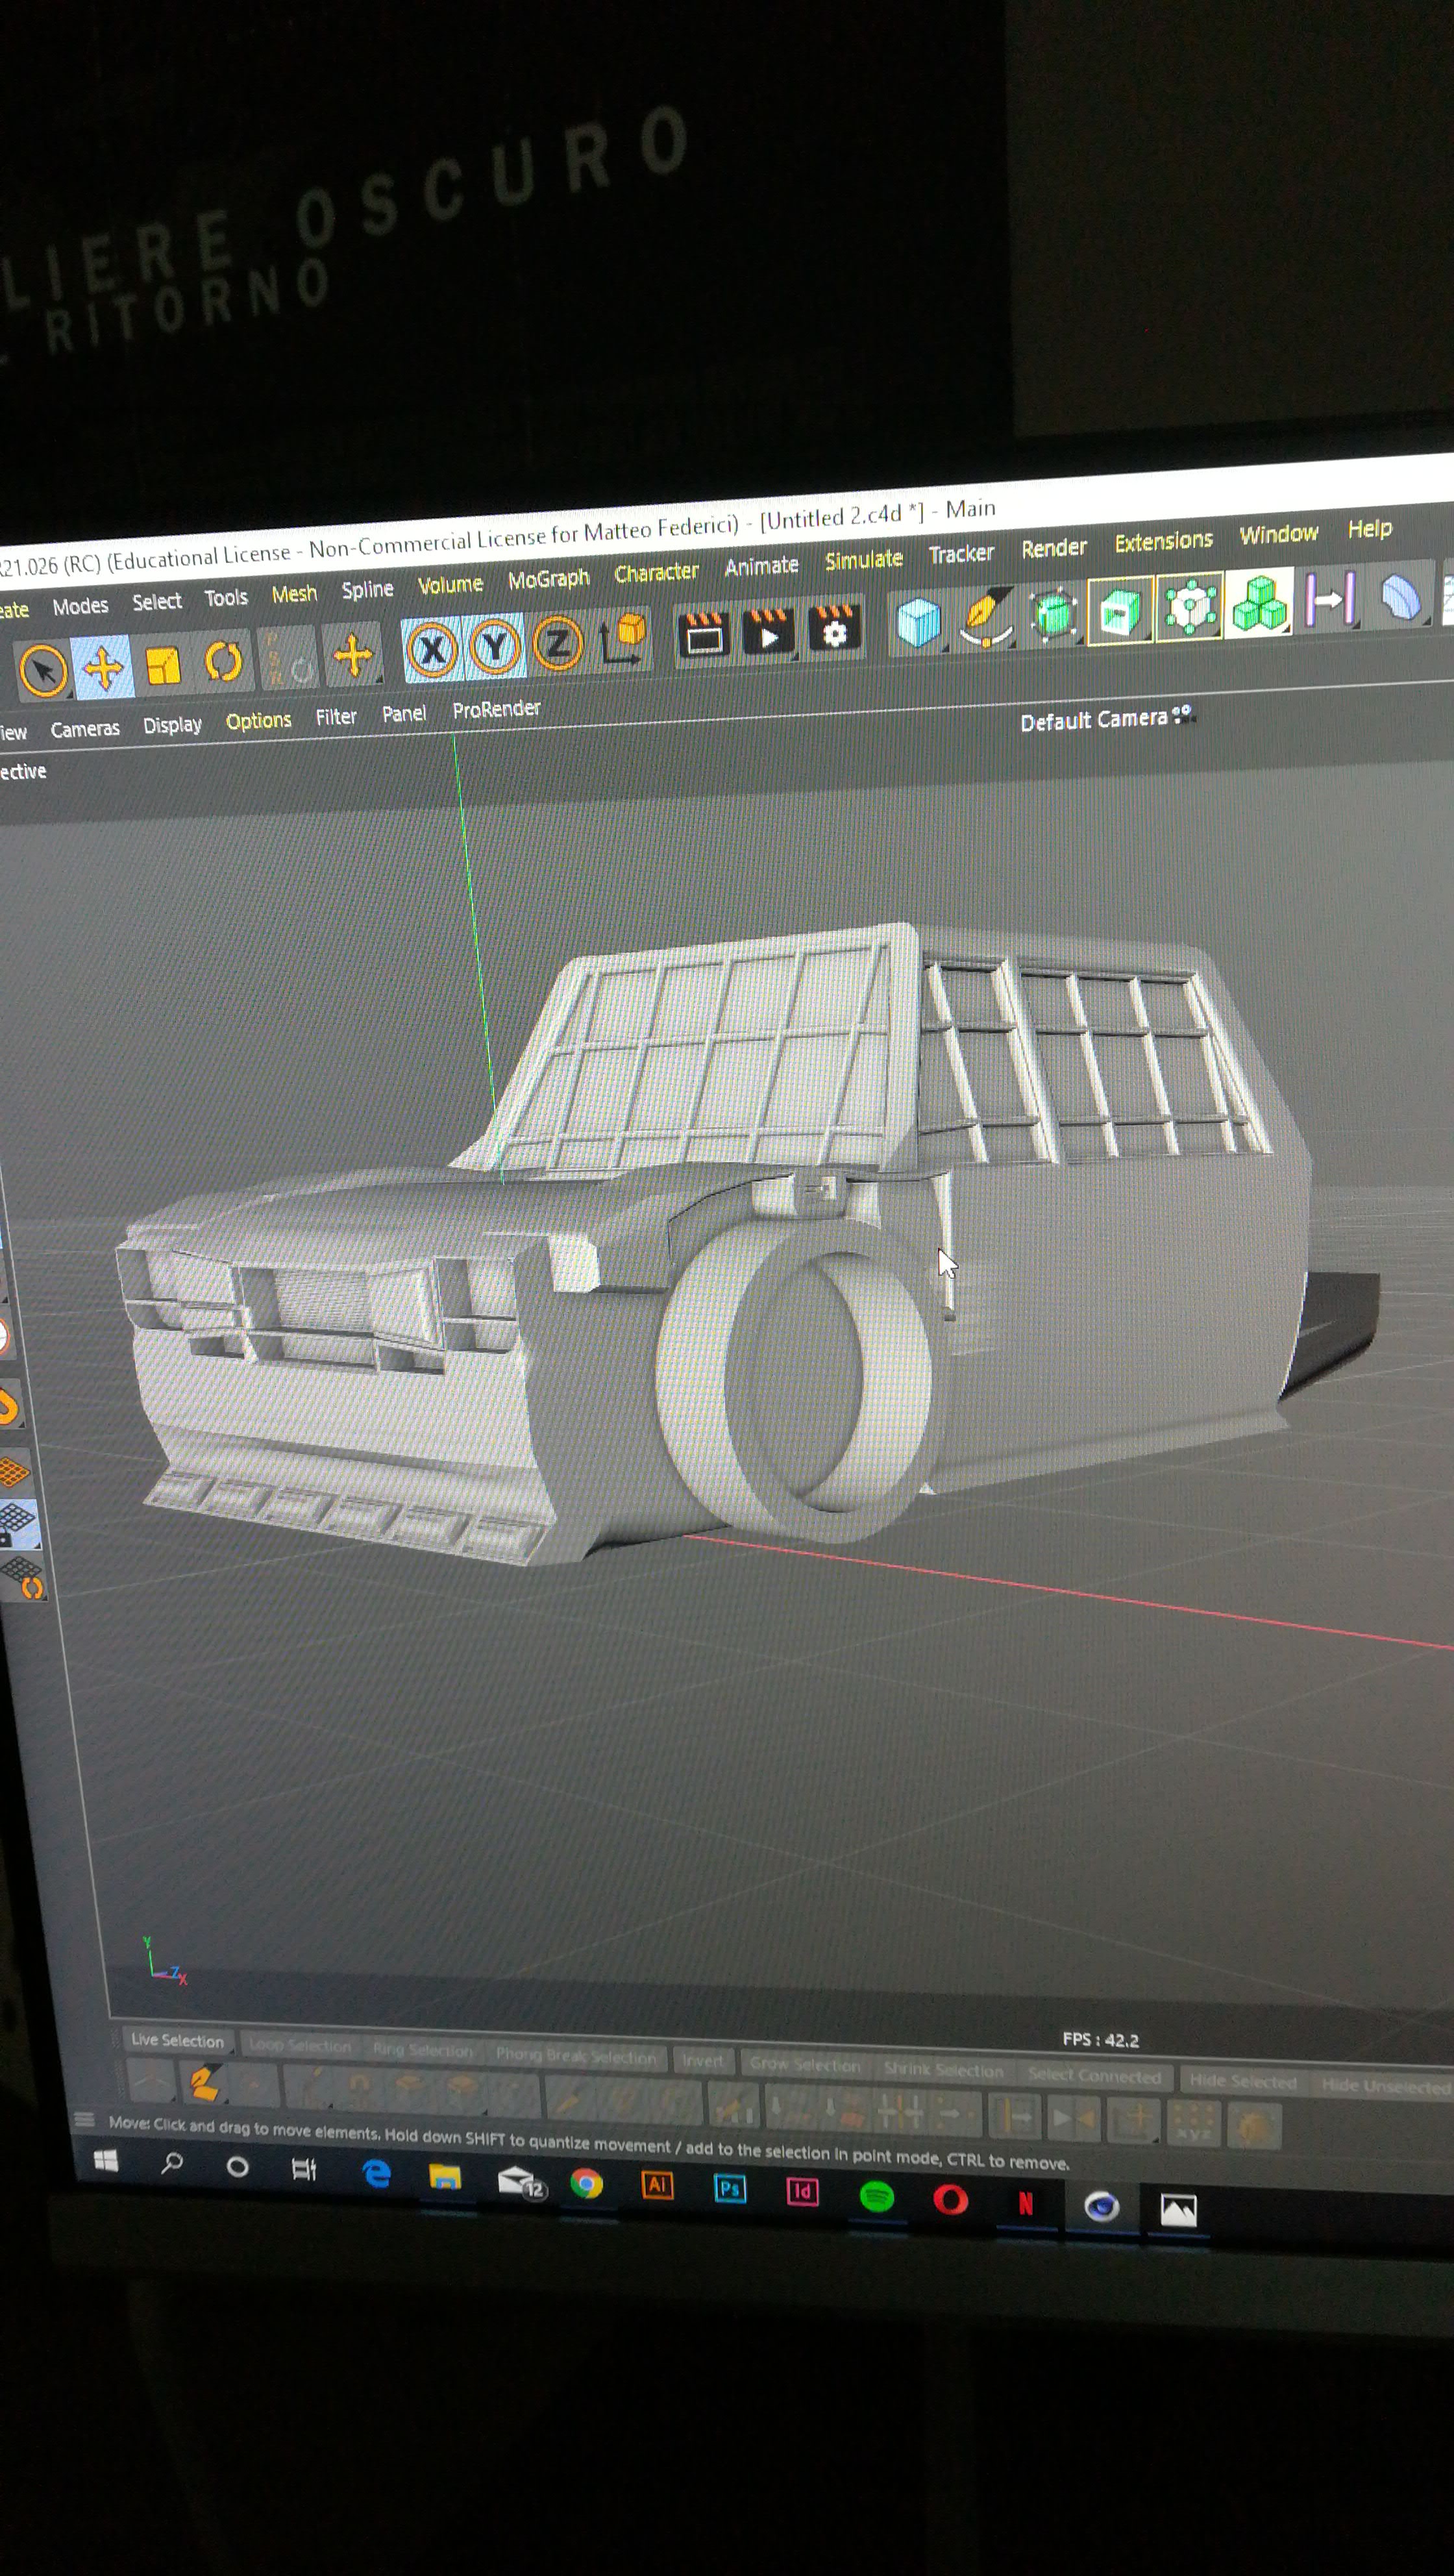Open the Extensions menu
This screenshot has width=1454, height=2576.
click(1163, 541)
